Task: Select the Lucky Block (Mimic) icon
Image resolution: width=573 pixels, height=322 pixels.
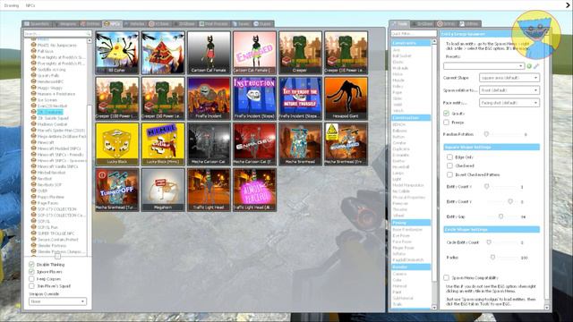Action: click(x=163, y=144)
